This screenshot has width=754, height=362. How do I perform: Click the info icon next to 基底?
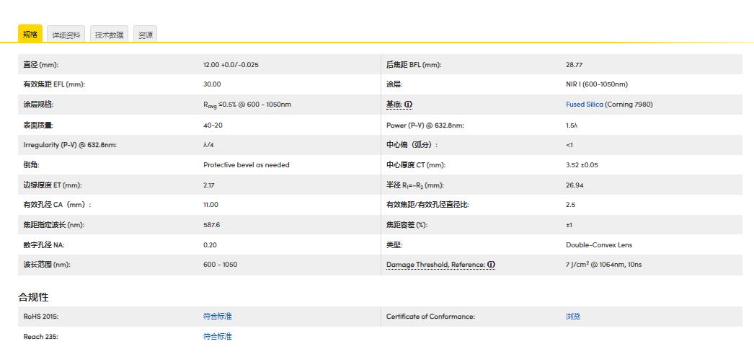[x=408, y=105]
